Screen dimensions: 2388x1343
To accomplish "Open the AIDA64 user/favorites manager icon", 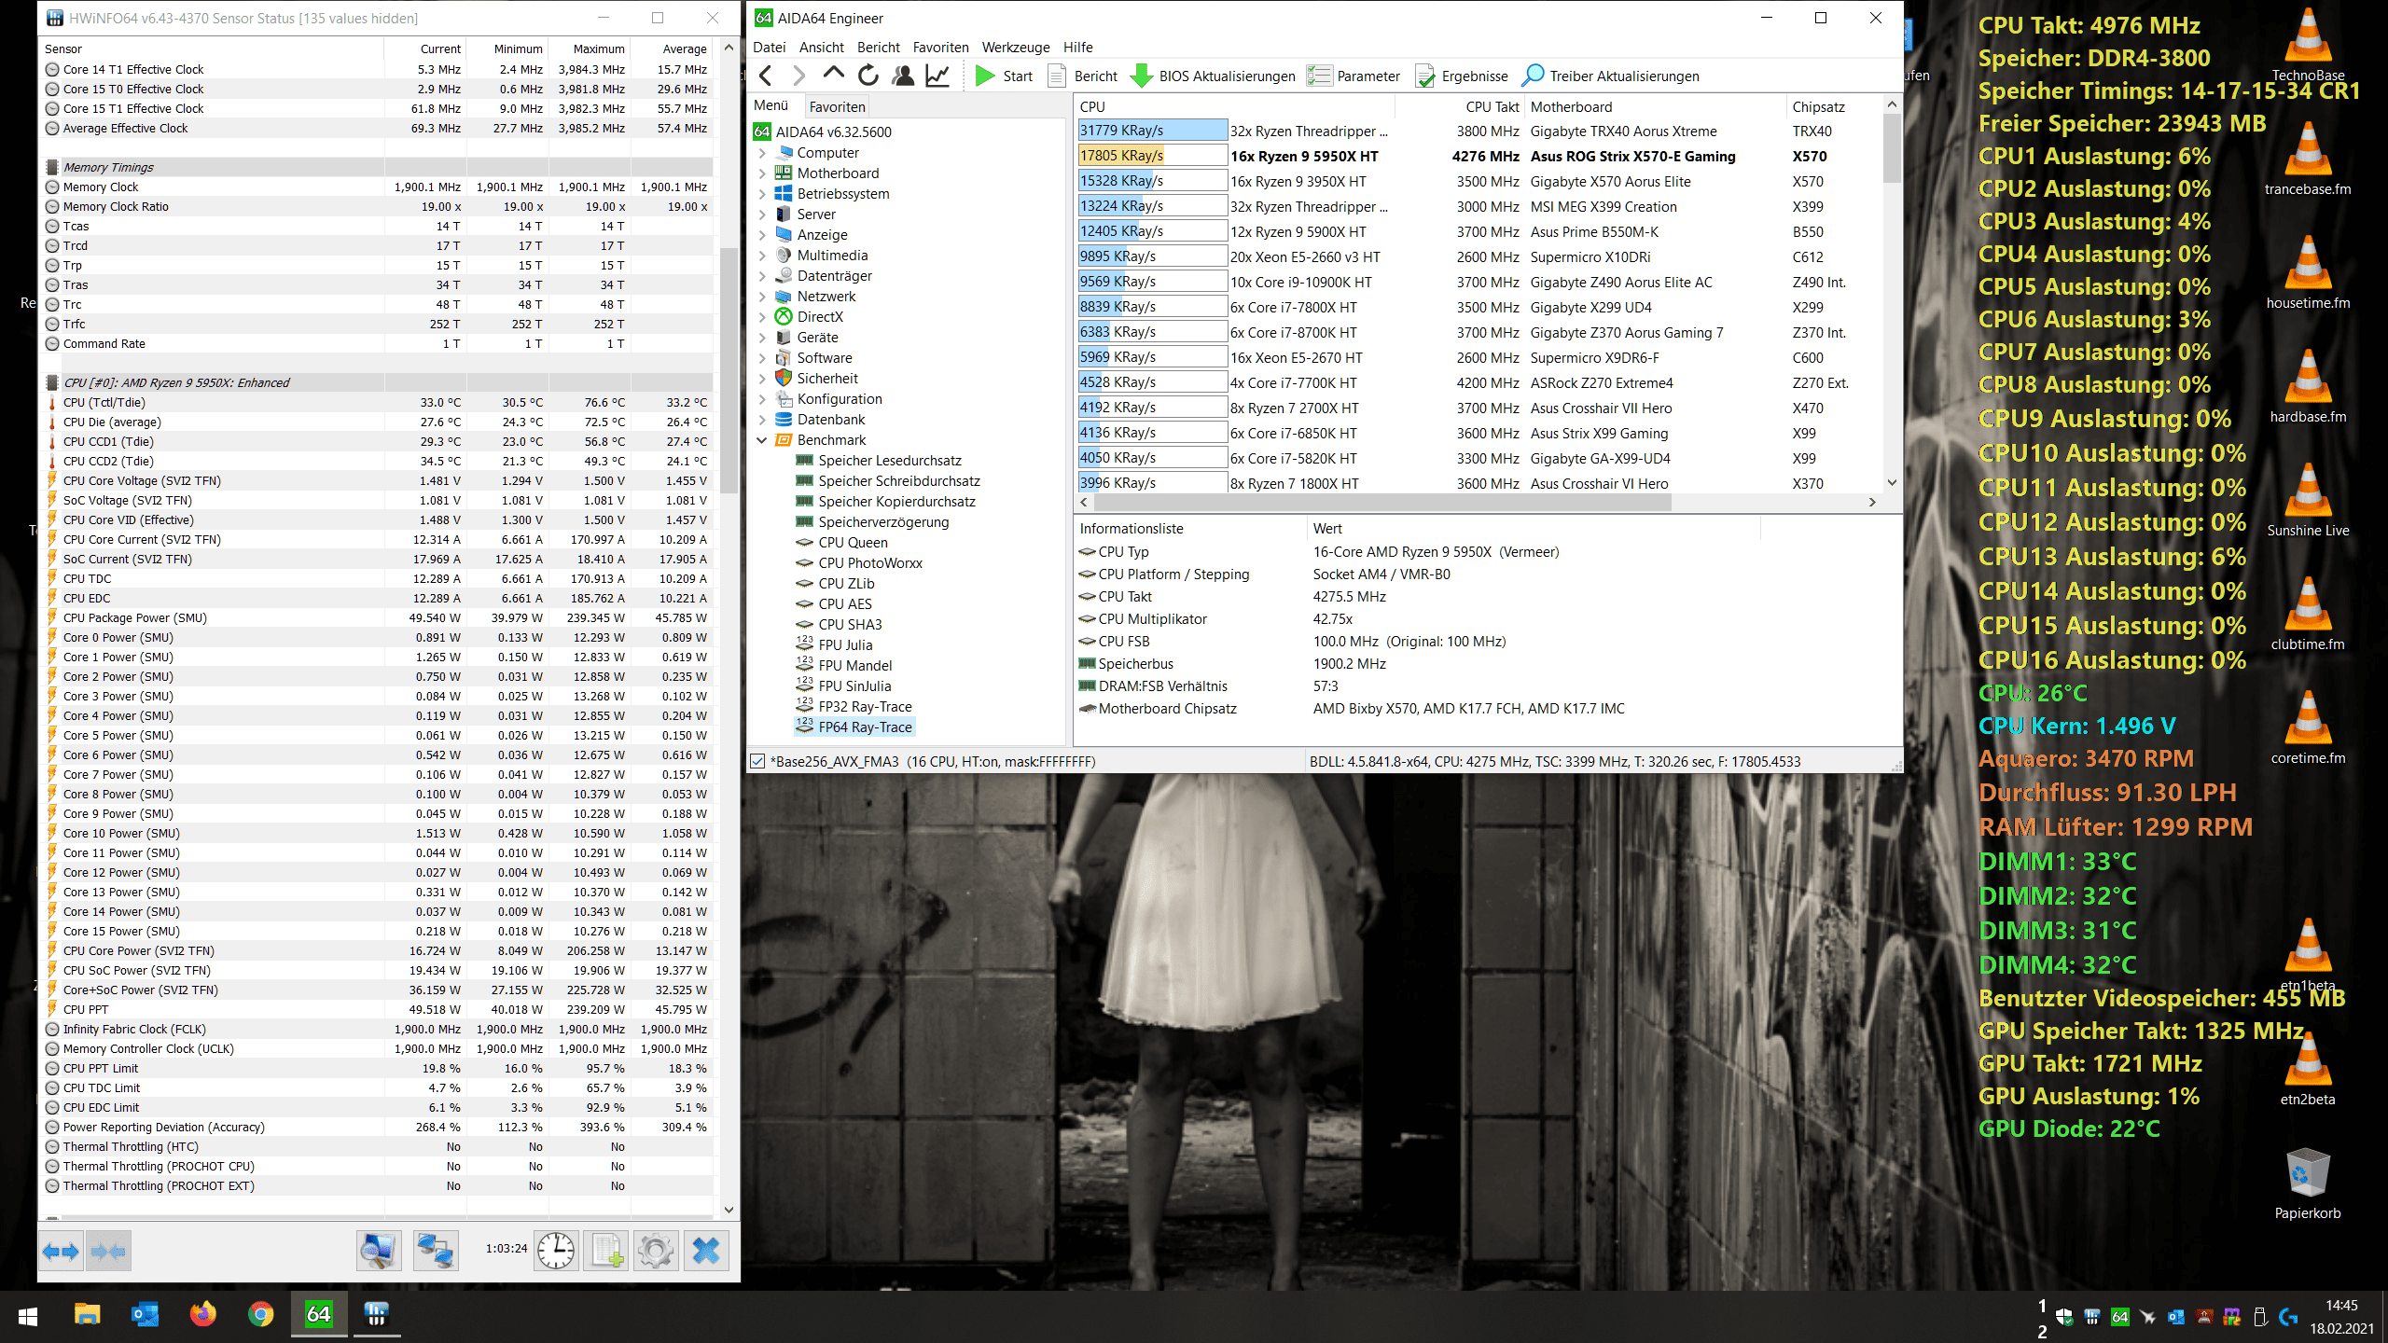I will point(903,76).
